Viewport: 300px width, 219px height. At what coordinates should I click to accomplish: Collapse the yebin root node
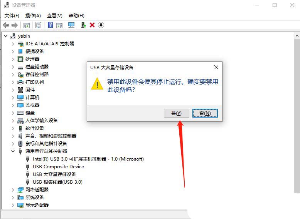click(x=6, y=36)
